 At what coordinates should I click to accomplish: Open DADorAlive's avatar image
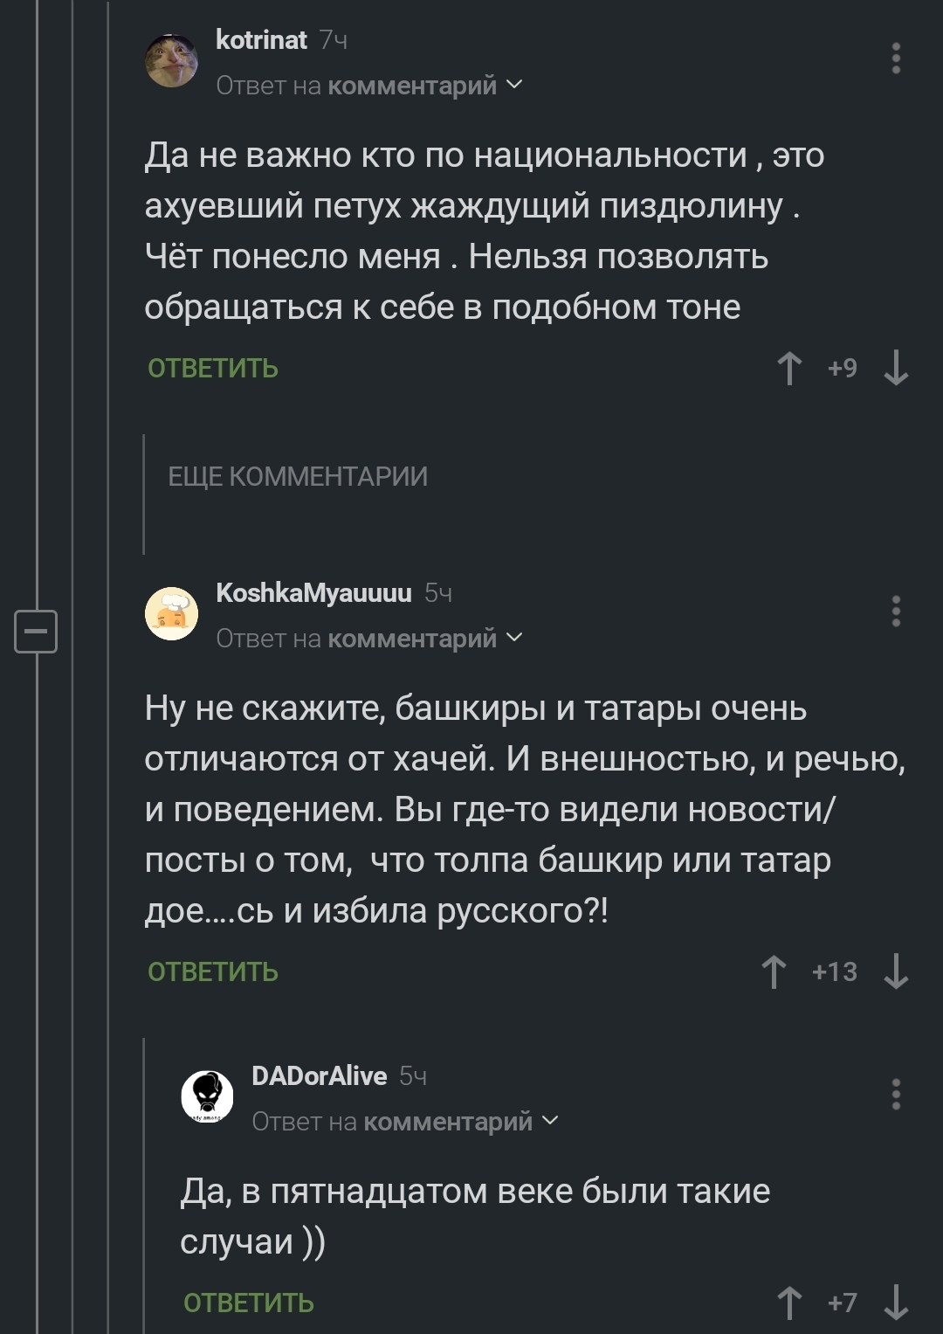coord(207,1096)
